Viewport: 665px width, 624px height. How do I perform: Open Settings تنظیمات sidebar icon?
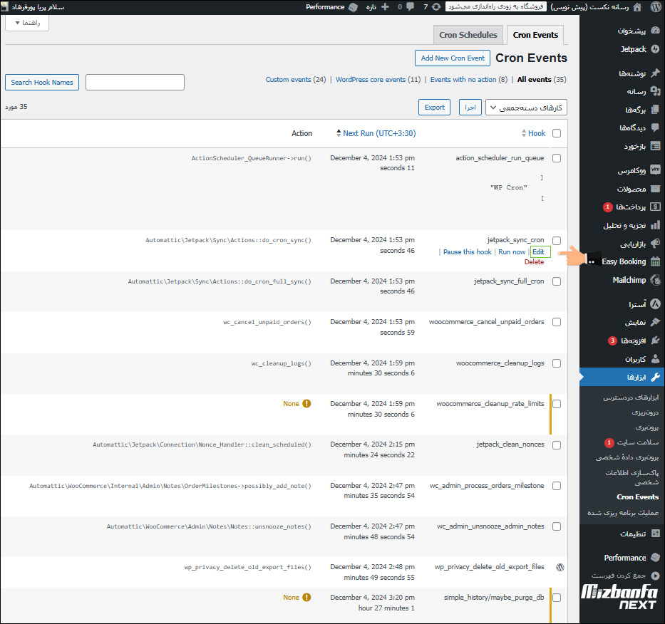(x=655, y=534)
